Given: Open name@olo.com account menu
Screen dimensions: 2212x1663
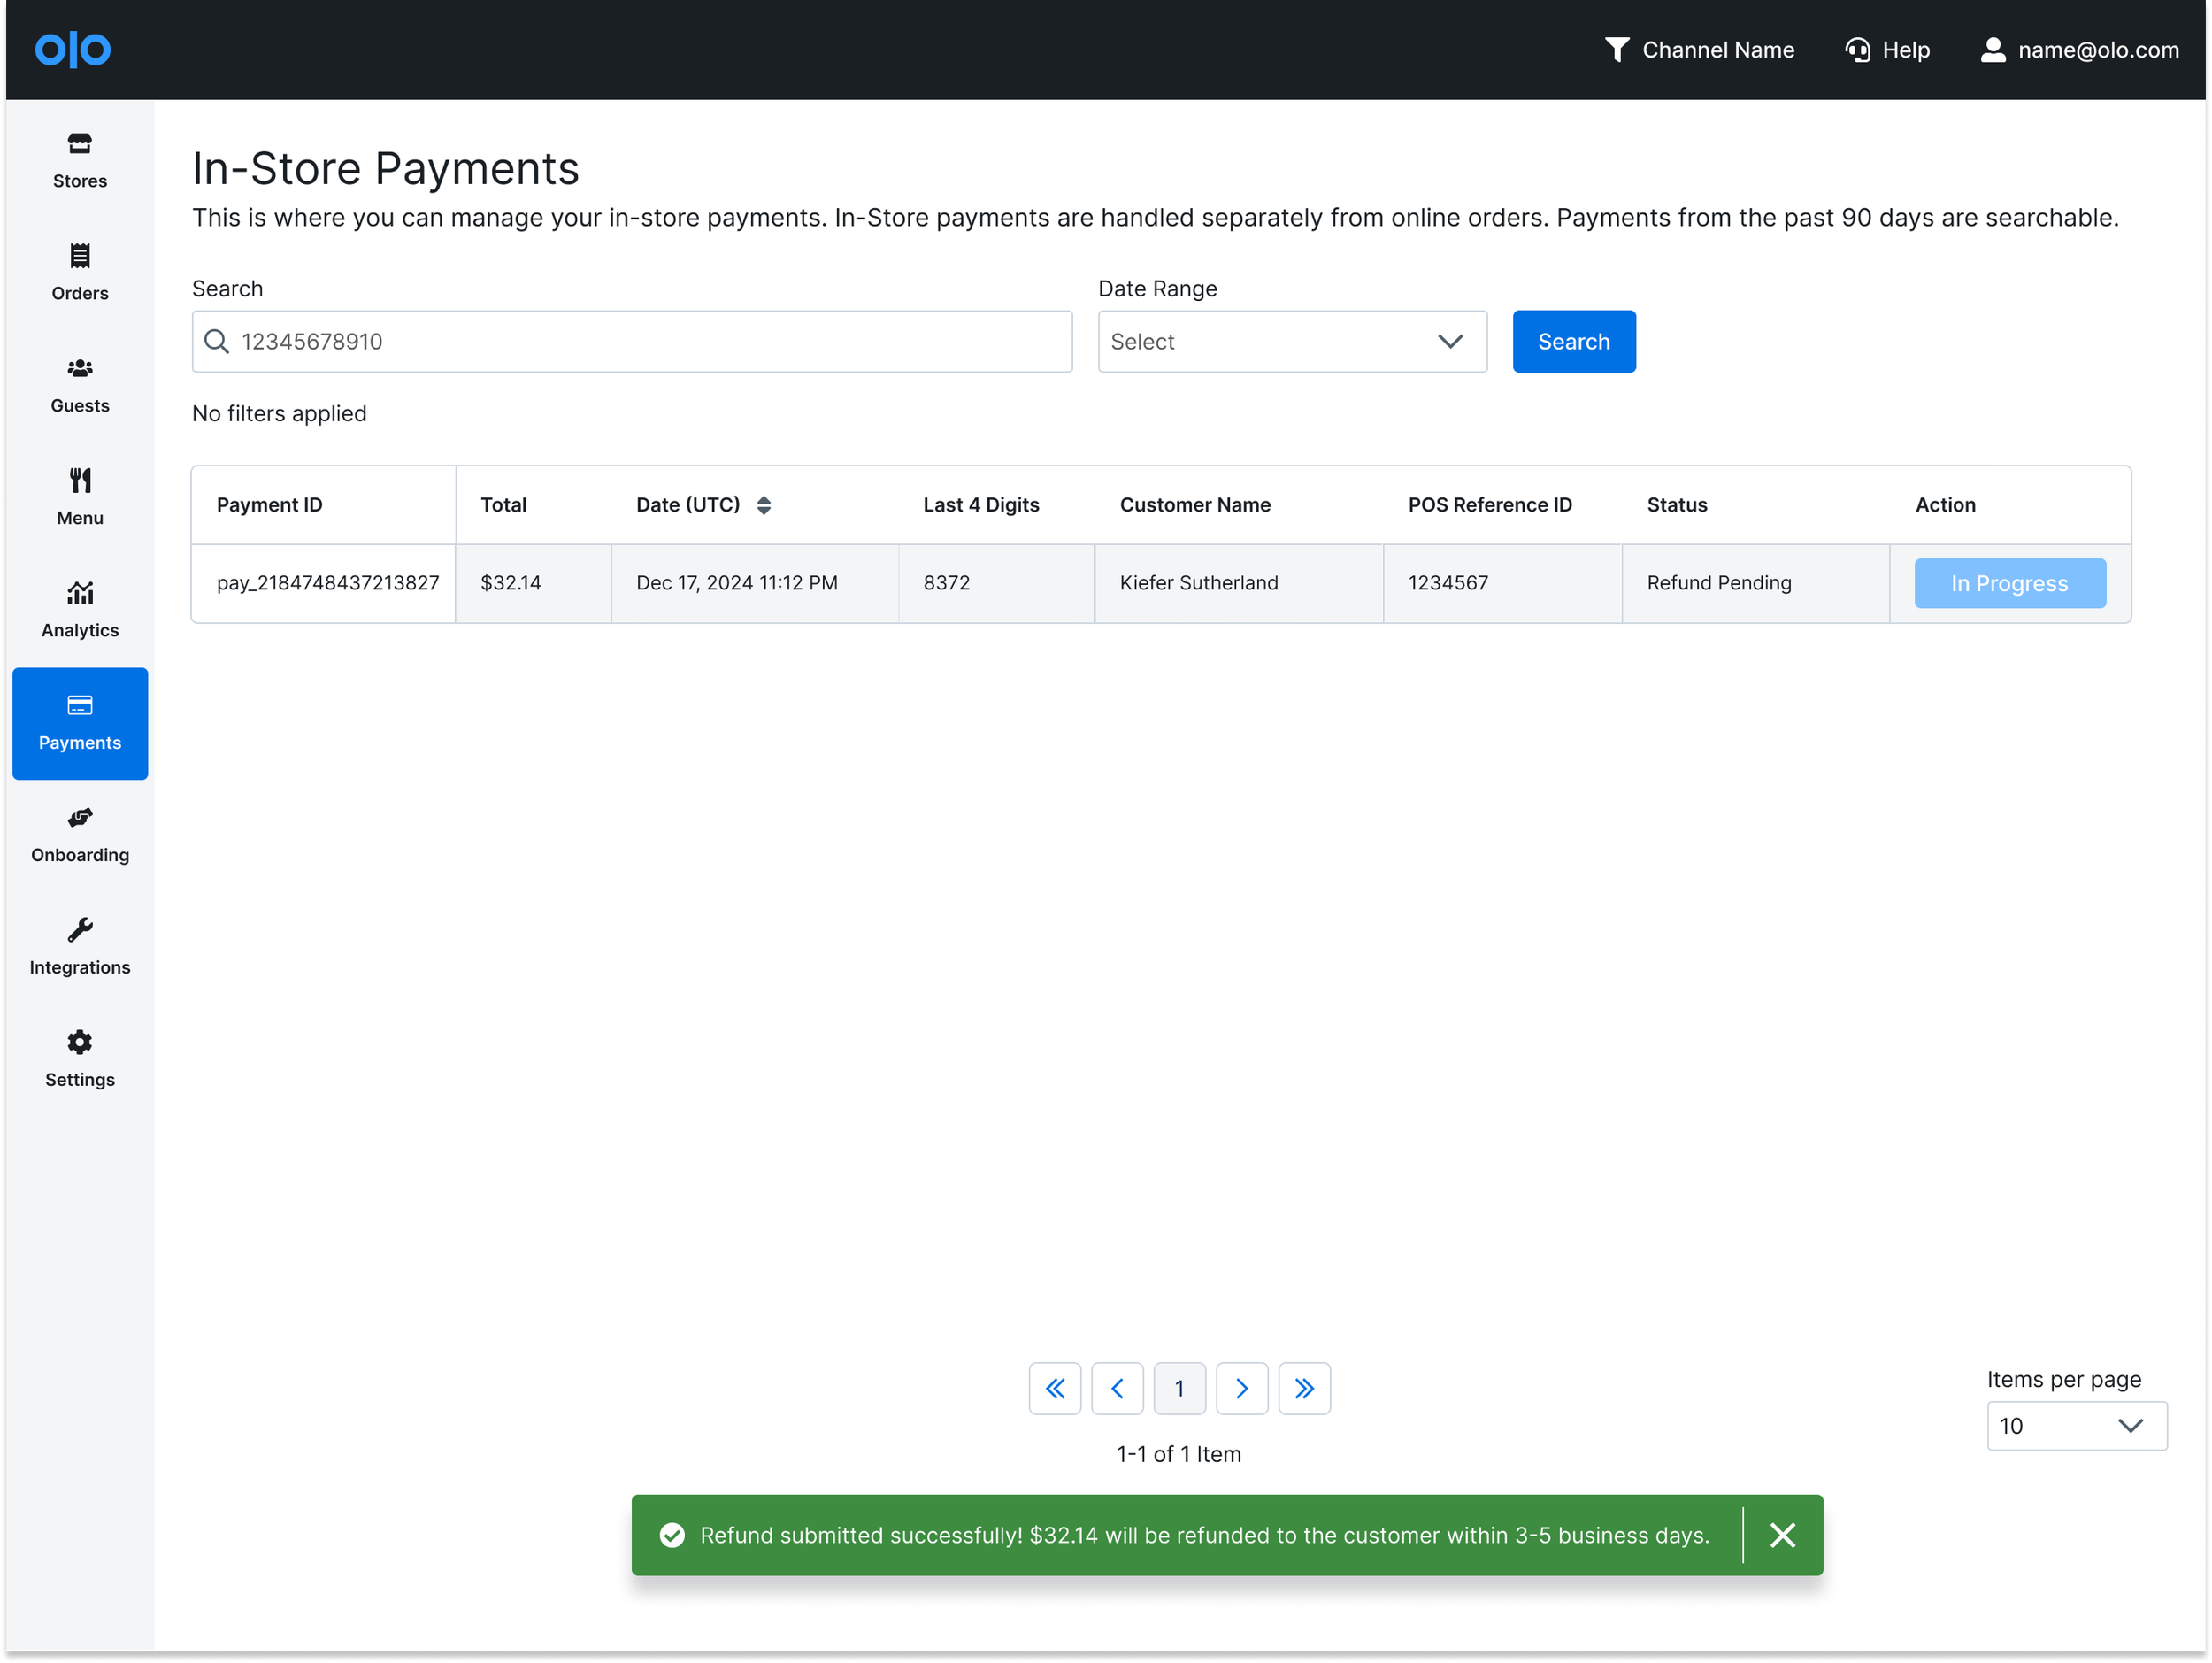Looking at the screenshot, I should (x=2079, y=50).
